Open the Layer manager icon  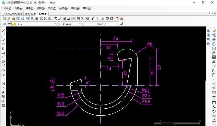(5, 24)
